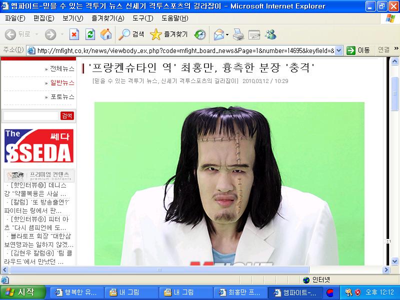Open the 도움말(H) menu
This screenshot has height=300, width=400.
(175, 18)
